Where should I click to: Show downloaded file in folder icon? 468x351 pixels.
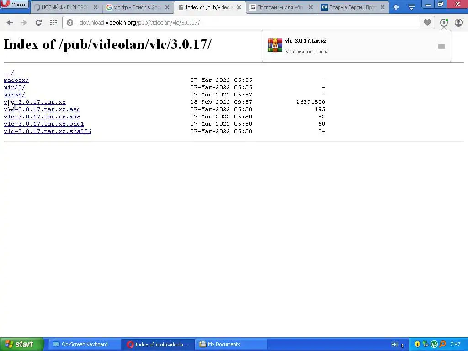(441, 46)
